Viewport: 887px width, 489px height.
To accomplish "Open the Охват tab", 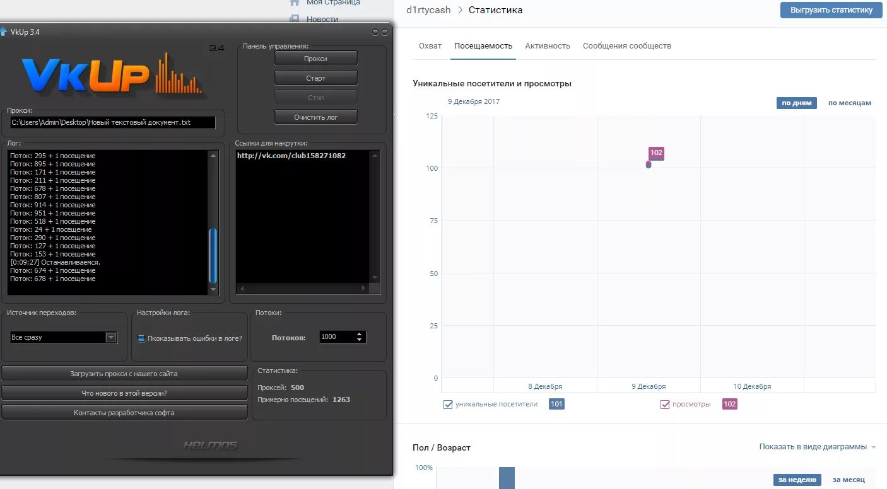I will point(430,46).
